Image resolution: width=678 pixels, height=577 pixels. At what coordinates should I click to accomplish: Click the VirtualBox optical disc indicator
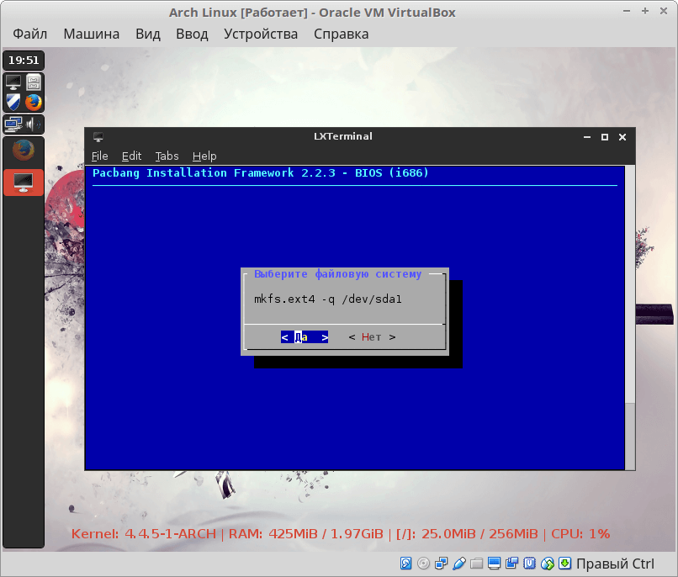424,563
